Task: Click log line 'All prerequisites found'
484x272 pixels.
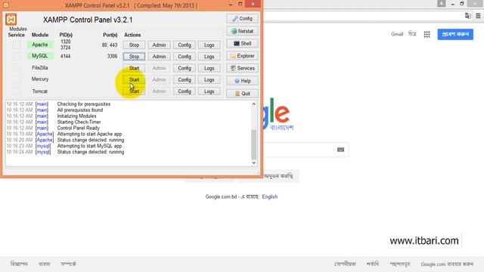Action: point(80,110)
